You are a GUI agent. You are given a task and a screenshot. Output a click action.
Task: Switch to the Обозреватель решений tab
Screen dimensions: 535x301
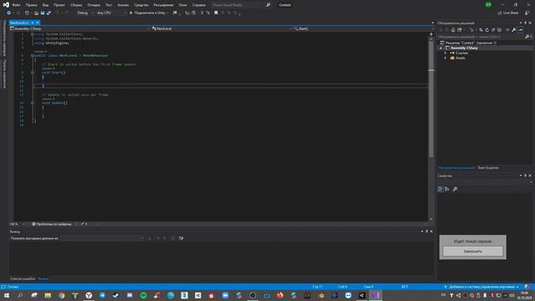tap(456, 168)
